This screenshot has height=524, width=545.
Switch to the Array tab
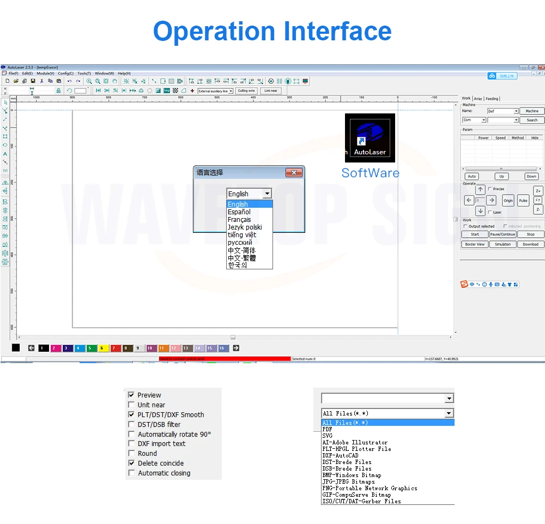(x=478, y=99)
